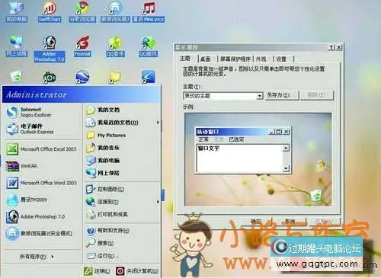
Task: Click the MiniLyrics desktop shortcut
Action: point(149,11)
